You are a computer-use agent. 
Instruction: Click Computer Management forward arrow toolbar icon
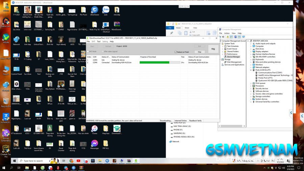(x=223, y=37)
